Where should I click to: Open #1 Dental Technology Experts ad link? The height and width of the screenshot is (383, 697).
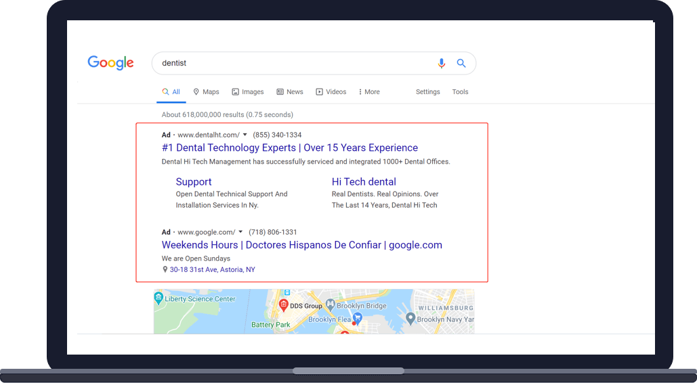click(290, 148)
